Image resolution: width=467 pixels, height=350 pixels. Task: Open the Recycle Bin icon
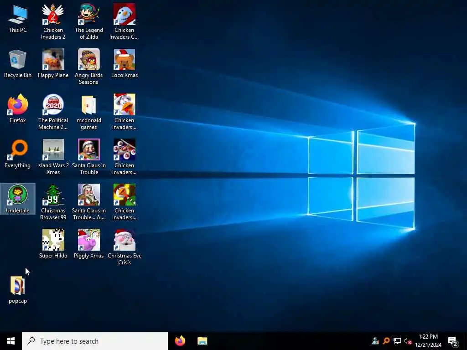tap(18, 64)
